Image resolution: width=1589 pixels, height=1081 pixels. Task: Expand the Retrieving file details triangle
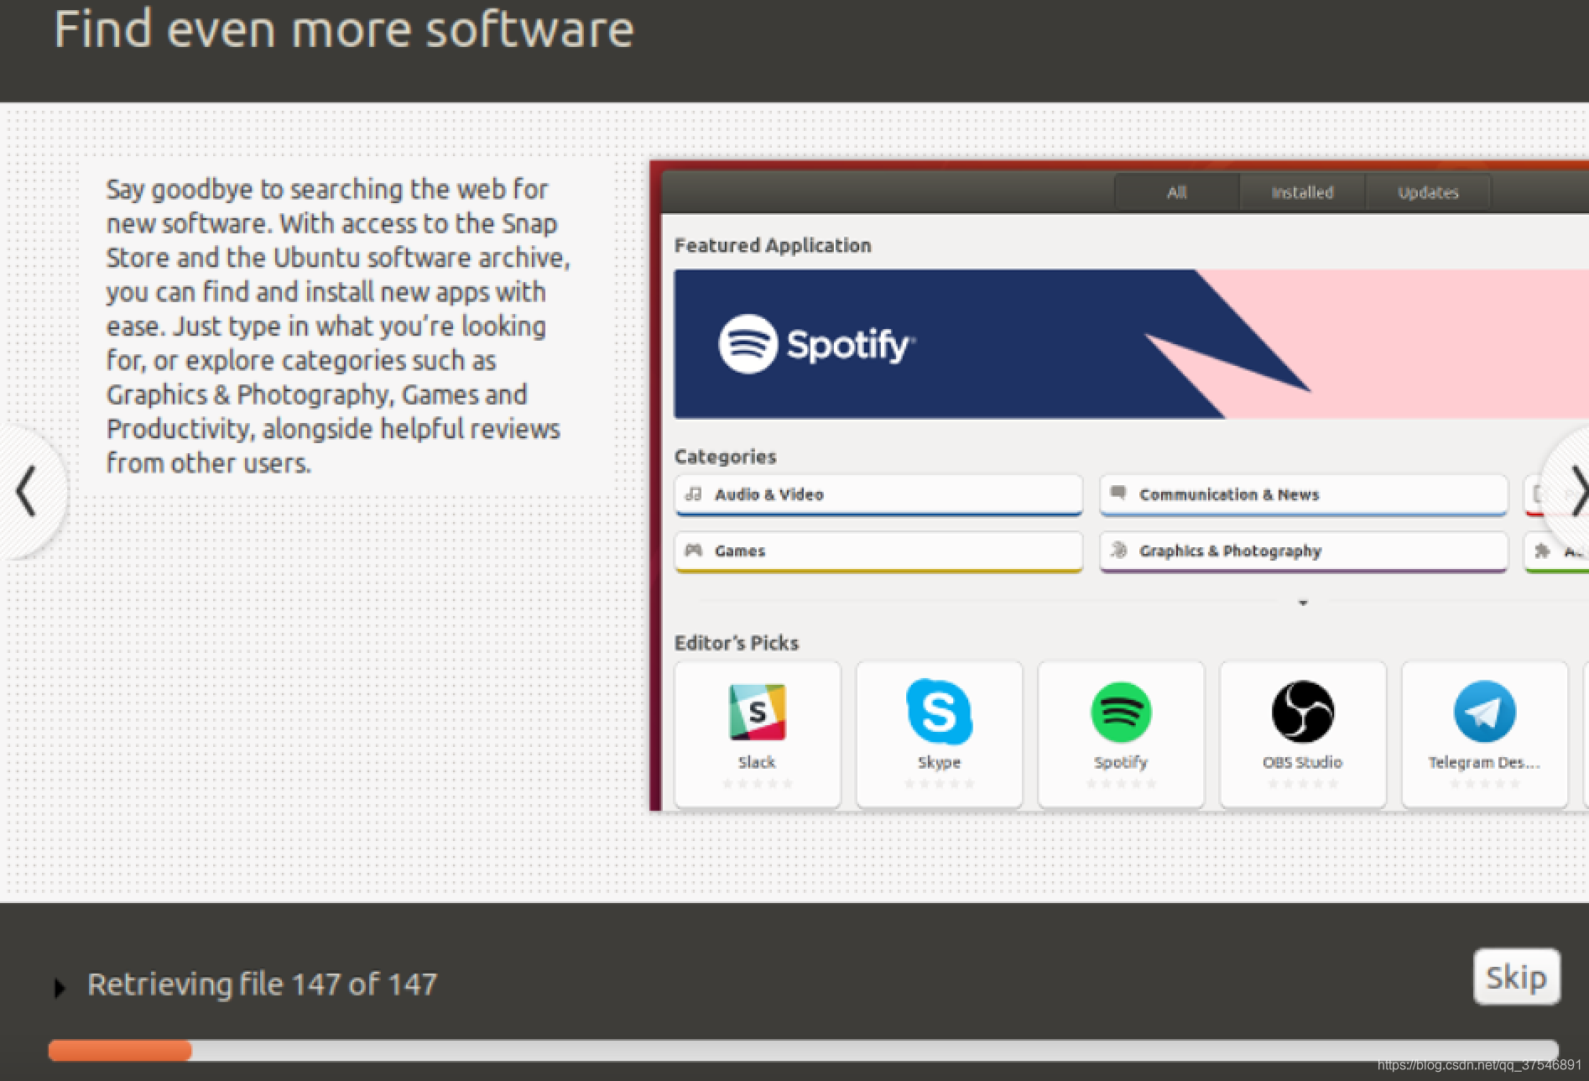(x=59, y=987)
